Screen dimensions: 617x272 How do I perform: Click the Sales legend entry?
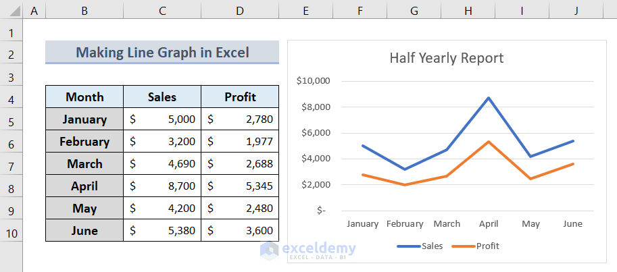pos(420,246)
